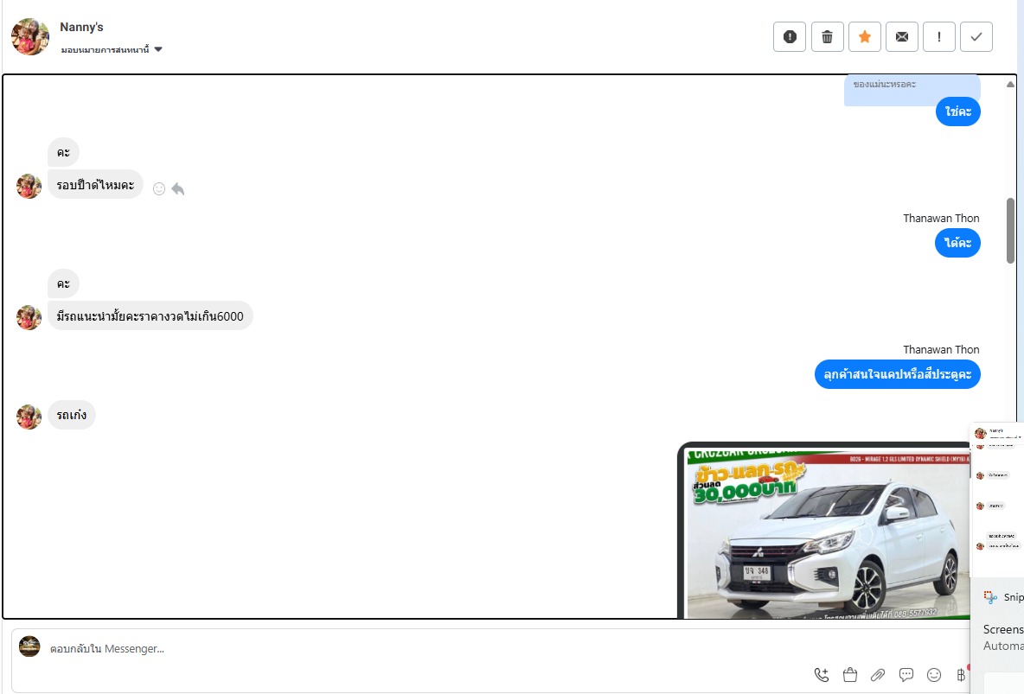Star this conversation as follow-up
Viewport: 1024px width, 694px height.
865,36
